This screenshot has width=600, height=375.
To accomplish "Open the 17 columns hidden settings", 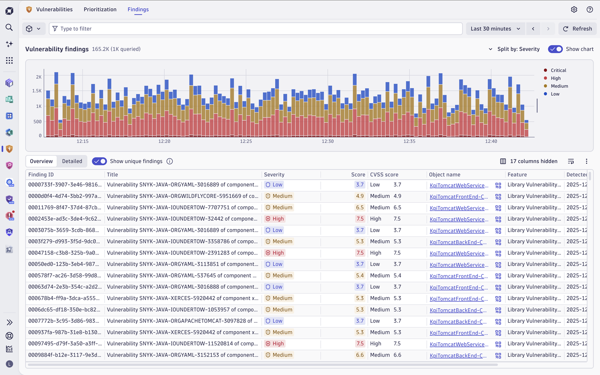I will (x=529, y=161).
